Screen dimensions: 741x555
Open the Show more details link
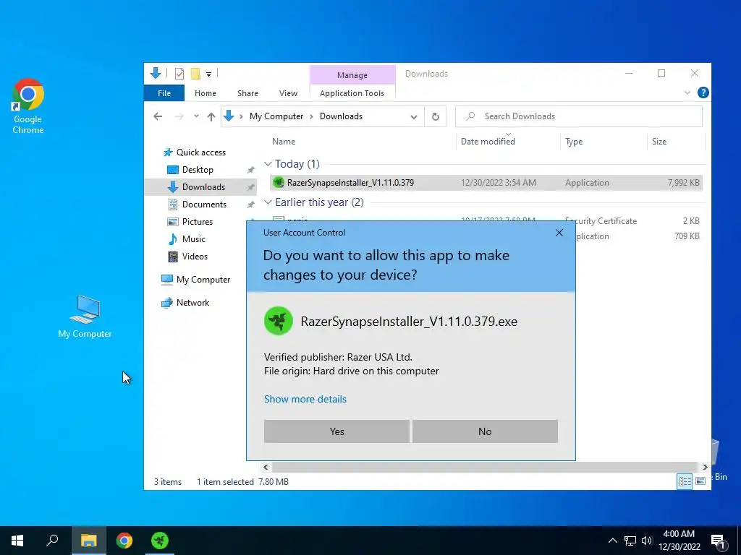point(305,399)
